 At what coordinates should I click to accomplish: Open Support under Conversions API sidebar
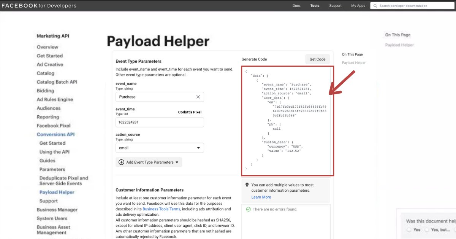pyautogui.click(x=49, y=201)
